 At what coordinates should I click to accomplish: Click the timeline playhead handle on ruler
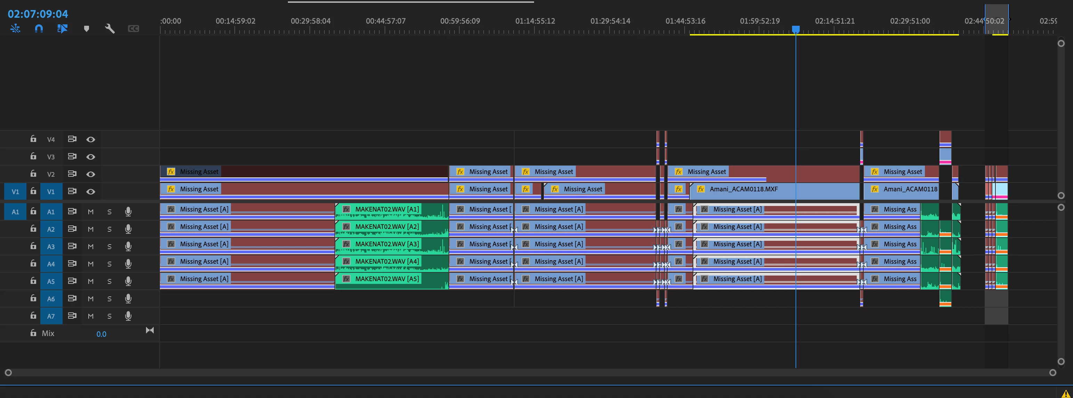coord(796,29)
